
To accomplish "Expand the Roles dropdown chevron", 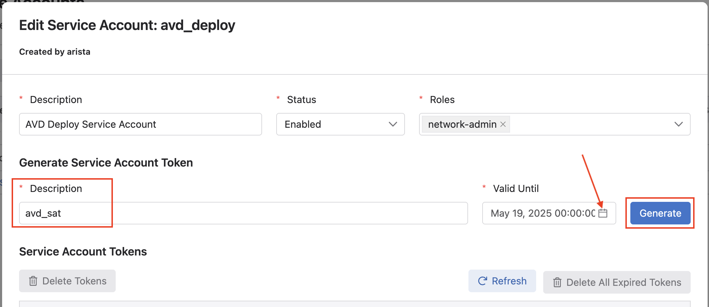I will pos(678,124).
